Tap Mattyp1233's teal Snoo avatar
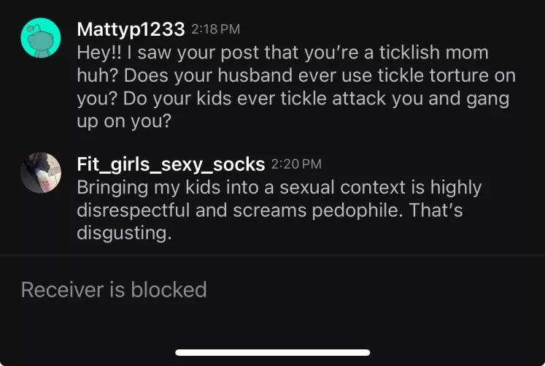545x366 pixels. [41, 38]
